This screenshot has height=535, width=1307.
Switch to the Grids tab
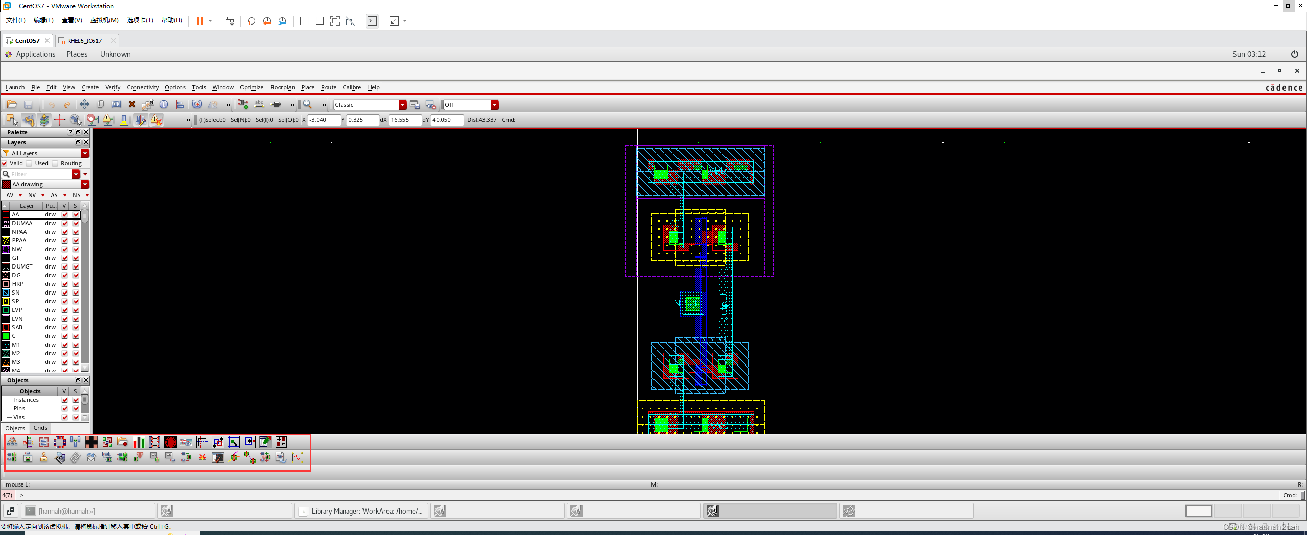40,428
